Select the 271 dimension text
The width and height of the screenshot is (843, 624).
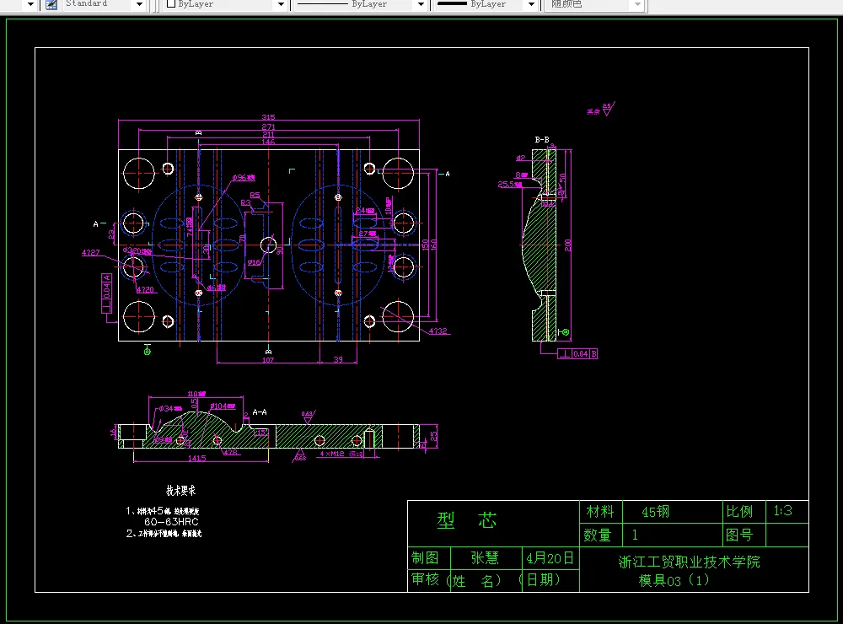(x=268, y=126)
